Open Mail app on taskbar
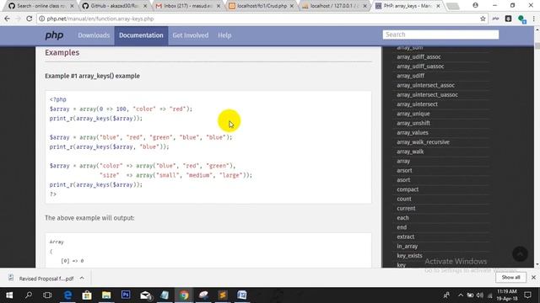 146,295
